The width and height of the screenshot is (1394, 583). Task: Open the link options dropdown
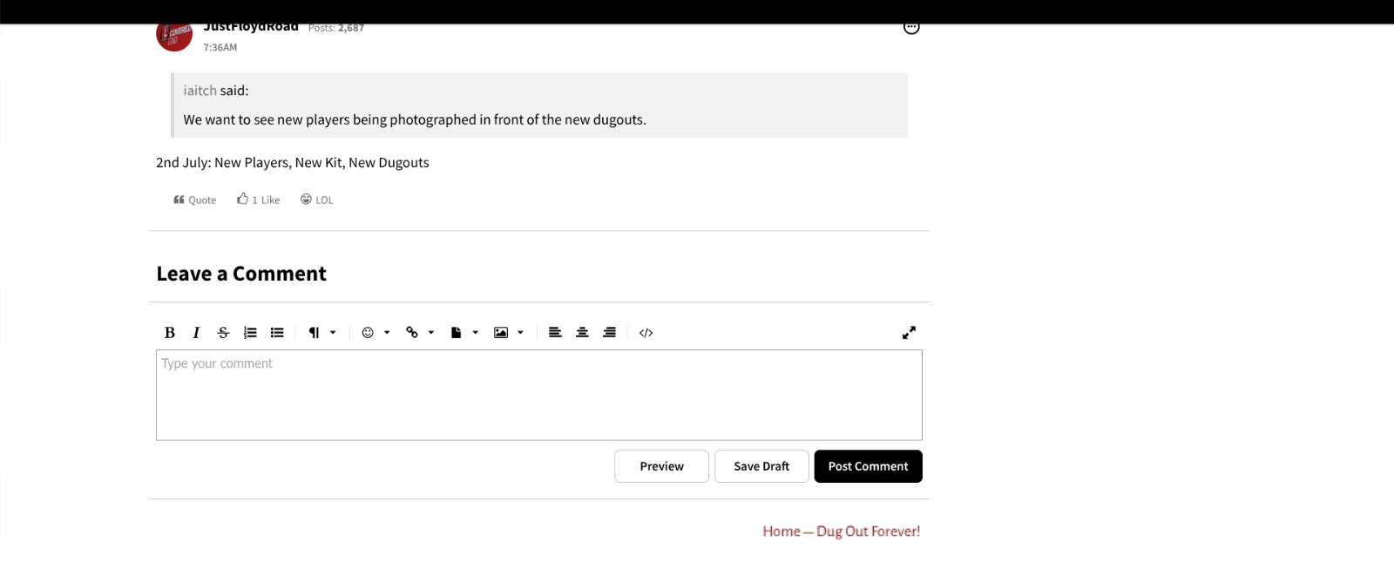(x=420, y=333)
